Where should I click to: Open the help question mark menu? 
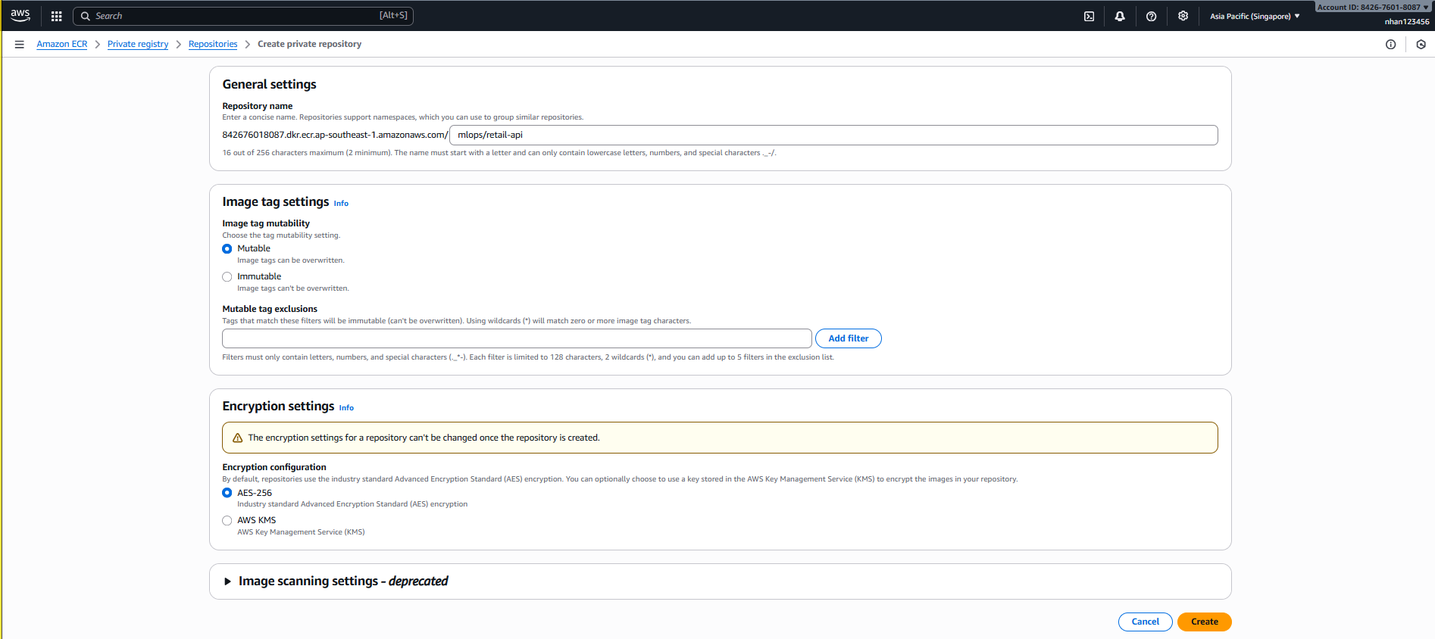pyautogui.click(x=1151, y=16)
